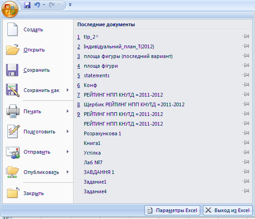The width and height of the screenshot is (255, 219).
Task: Click the floppy-with-pencil icon for Сохранить как
Action: [x=13, y=90]
